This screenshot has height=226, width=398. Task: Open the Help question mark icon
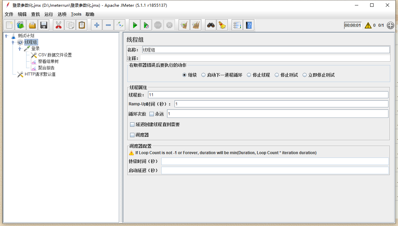[249, 25]
